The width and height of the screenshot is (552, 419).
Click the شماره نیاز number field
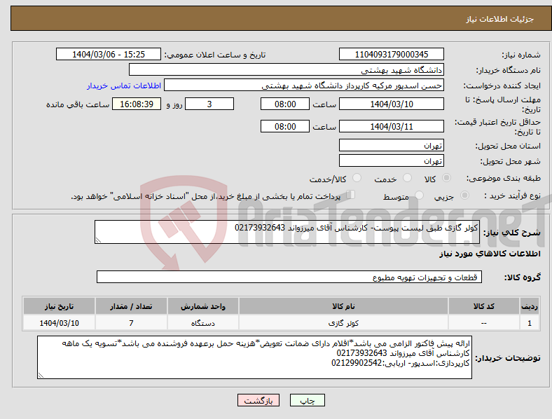(392, 54)
